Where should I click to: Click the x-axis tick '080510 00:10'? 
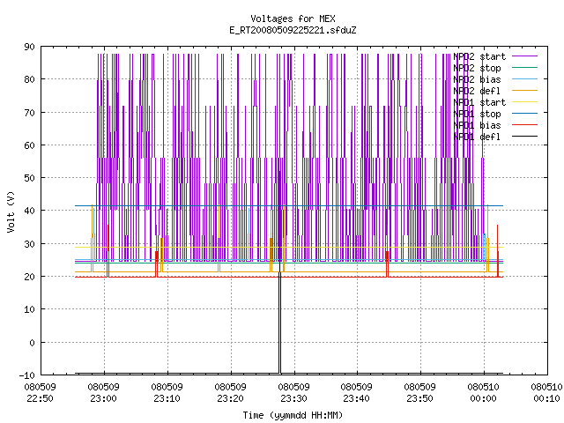(x=546, y=393)
